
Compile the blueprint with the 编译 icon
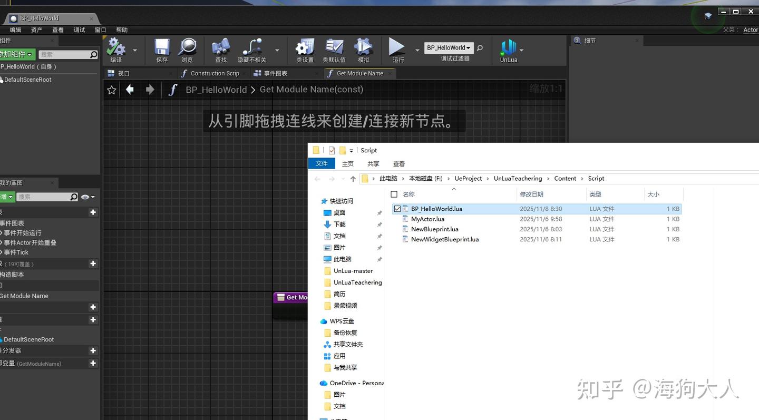click(116, 47)
